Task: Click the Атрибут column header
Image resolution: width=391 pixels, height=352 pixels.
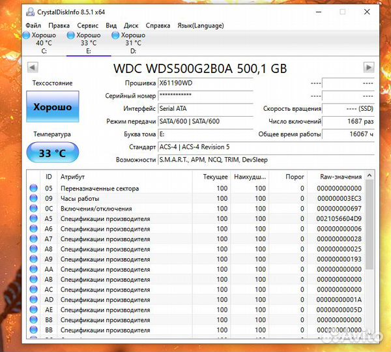Action: (124, 177)
